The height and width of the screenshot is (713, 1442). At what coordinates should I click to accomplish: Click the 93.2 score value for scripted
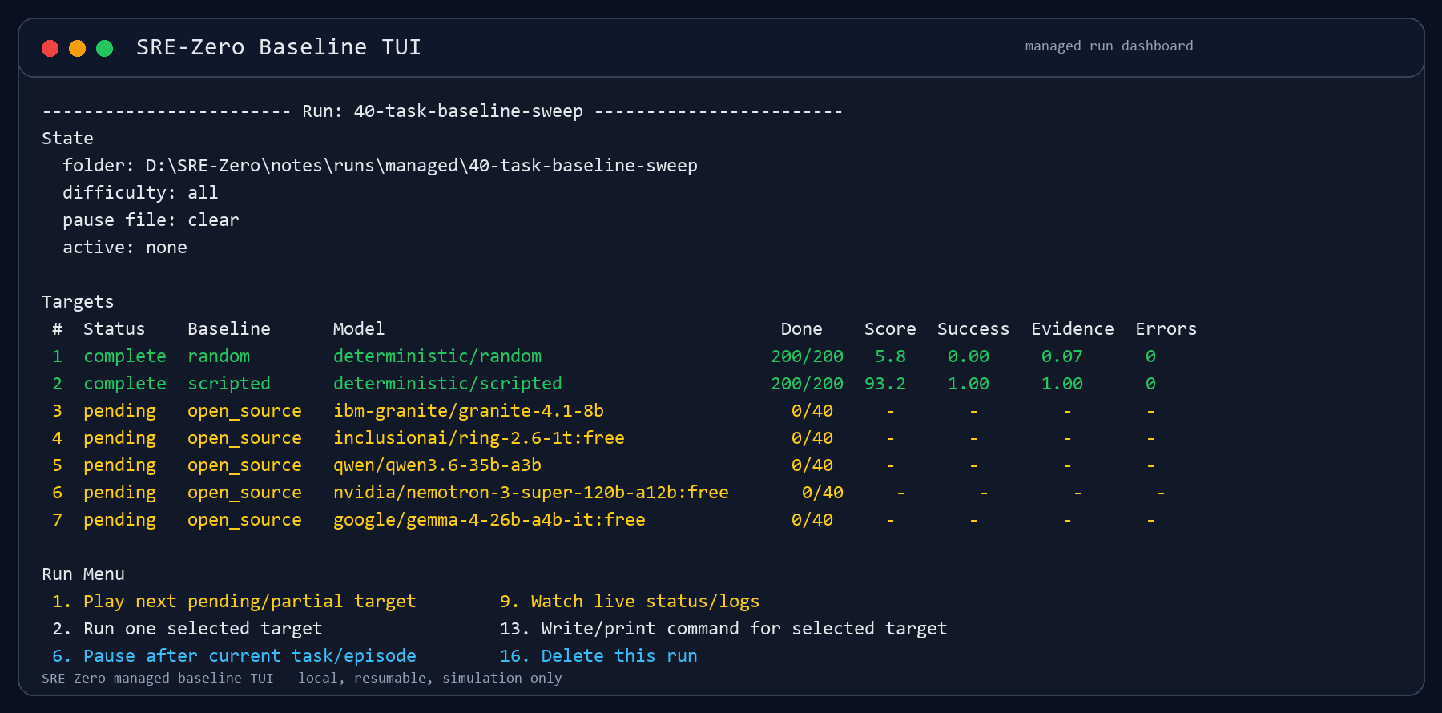click(885, 384)
